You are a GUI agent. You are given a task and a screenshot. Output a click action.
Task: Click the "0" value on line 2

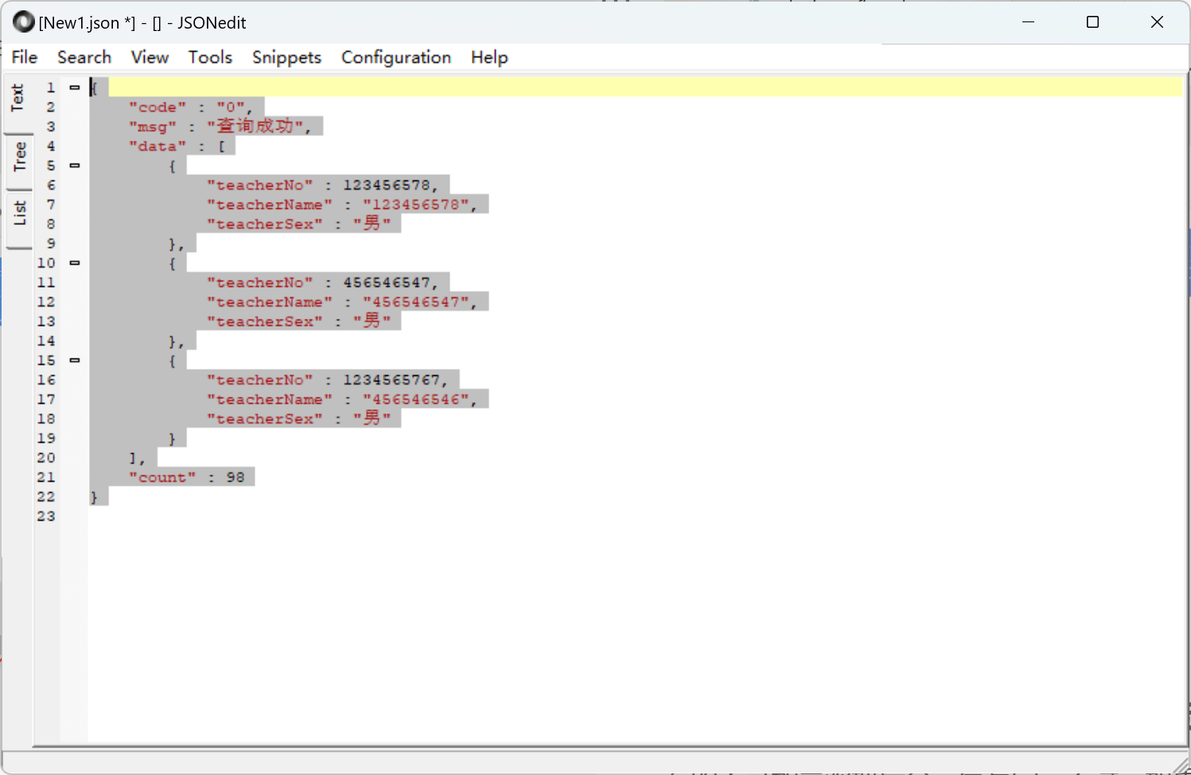[231, 107]
